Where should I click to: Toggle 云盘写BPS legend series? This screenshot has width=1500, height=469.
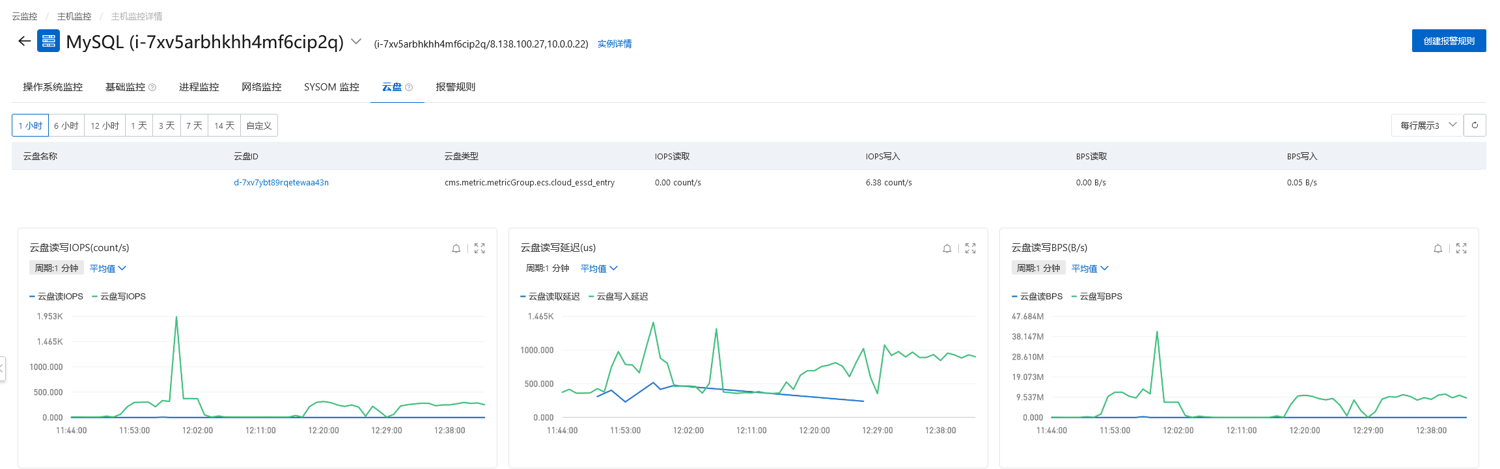tap(1097, 297)
